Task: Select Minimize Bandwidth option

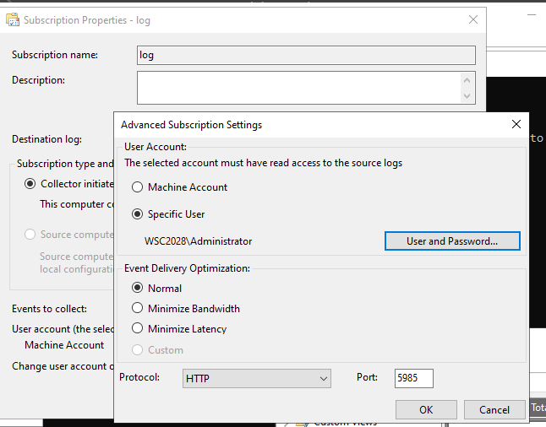Action: tap(137, 308)
